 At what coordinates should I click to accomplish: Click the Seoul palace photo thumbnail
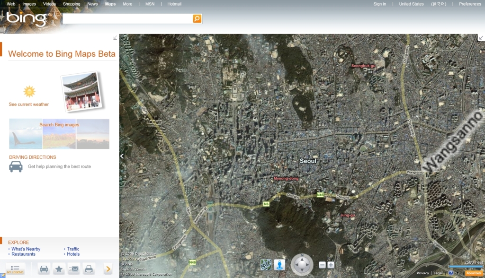[82, 91]
